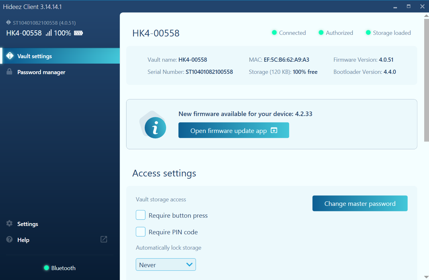Viewport: 429px width, 280px height.
Task: Click the Bluetooth status indicator dot
Action: pos(46,268)
